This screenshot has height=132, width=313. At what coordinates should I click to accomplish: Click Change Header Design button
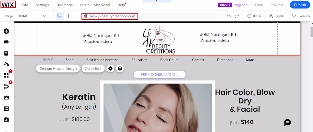click(58, 69)
